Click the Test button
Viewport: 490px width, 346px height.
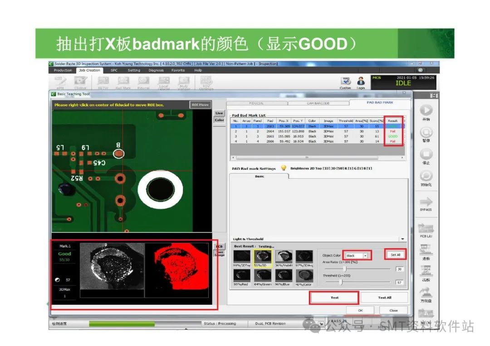pos(334,298)
